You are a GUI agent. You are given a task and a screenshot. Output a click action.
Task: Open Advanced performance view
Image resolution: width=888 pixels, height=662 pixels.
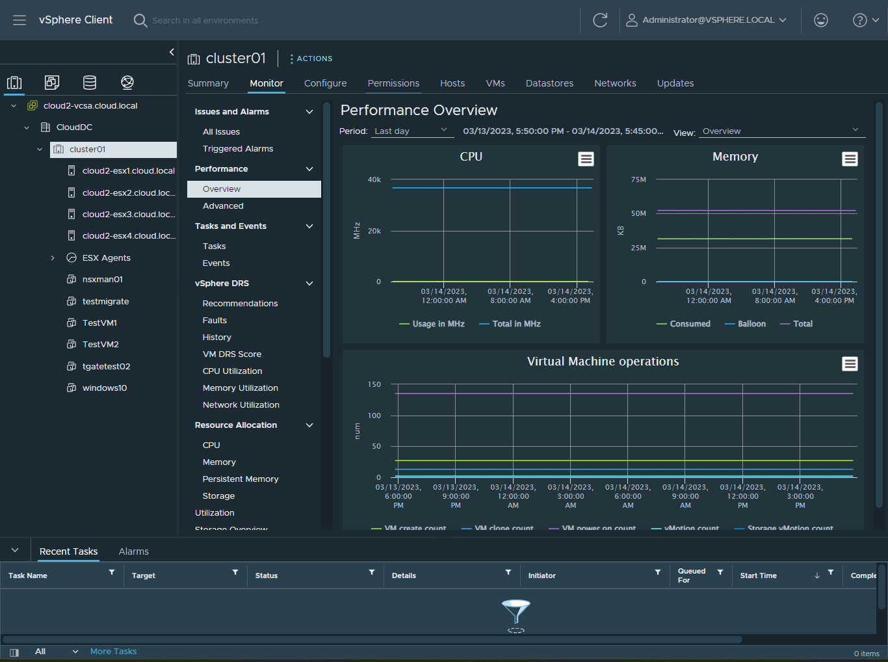[x=223, y=206]
